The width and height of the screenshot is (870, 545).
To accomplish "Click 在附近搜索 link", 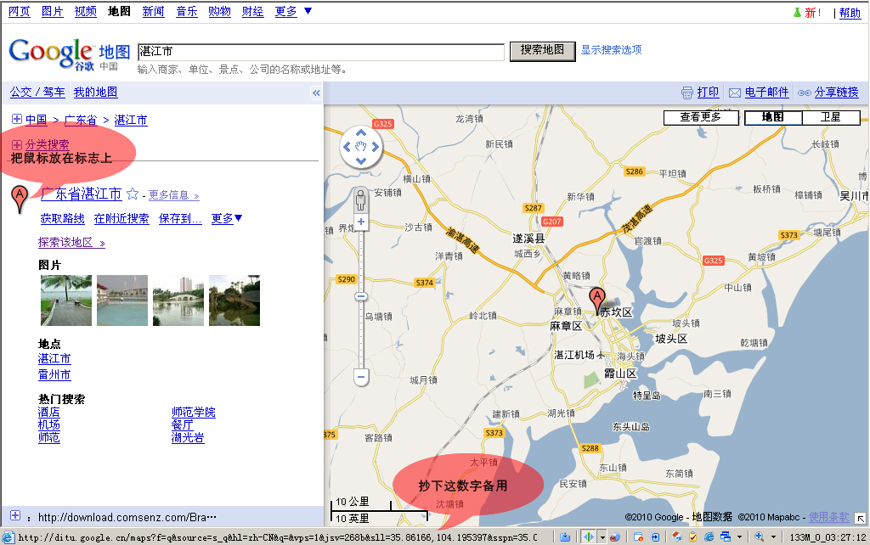I will pyautogui.click(x=121, y=218).
